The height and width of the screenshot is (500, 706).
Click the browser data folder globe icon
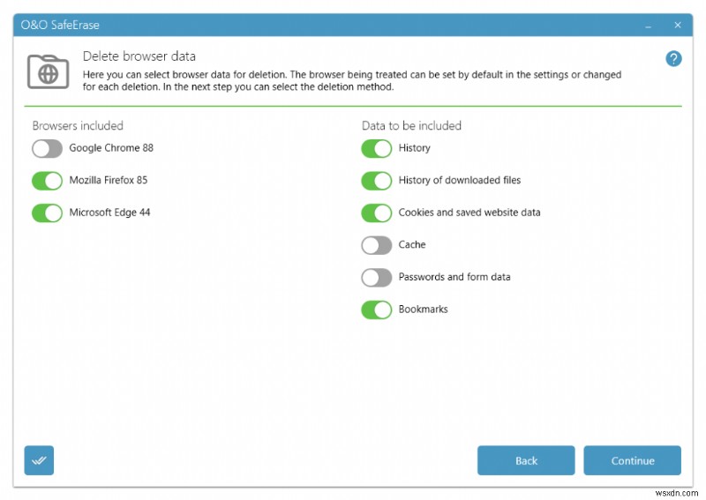(x=49, y=71)
